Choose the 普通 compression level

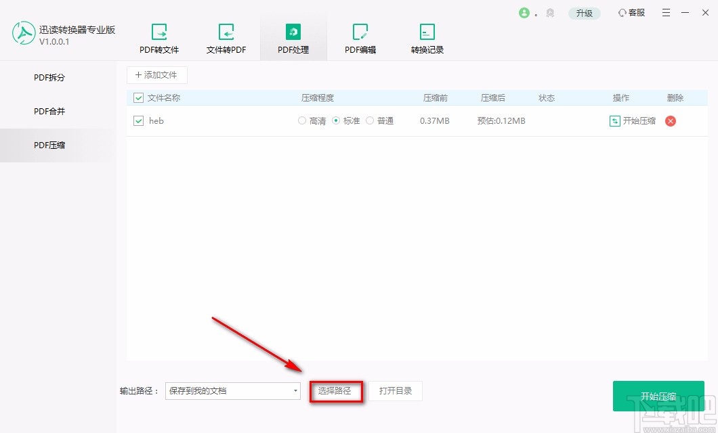pos(370,121)
